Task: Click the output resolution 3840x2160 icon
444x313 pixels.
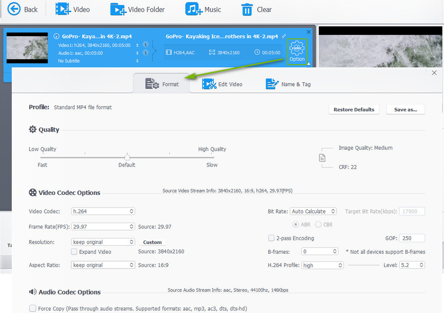Action: (x=212, y=52)
